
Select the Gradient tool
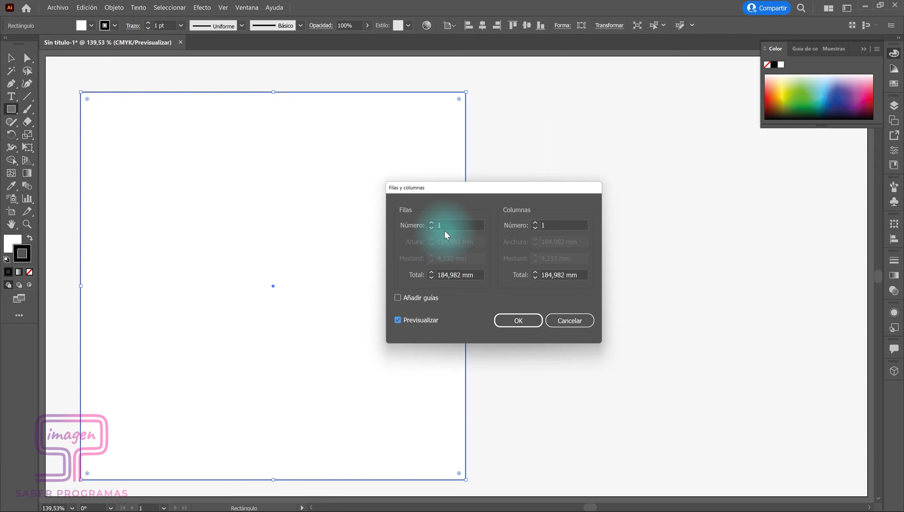pos(27,173)
